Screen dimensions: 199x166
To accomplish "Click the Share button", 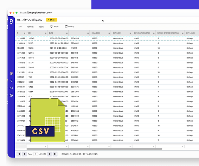I will point(52,20).
